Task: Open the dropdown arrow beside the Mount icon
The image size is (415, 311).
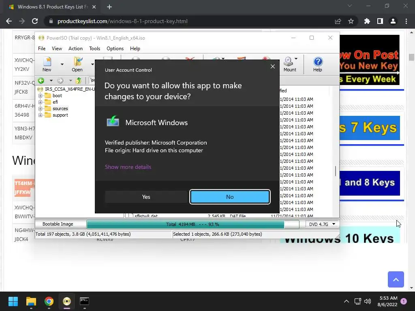Action: [x=296, y=59]
